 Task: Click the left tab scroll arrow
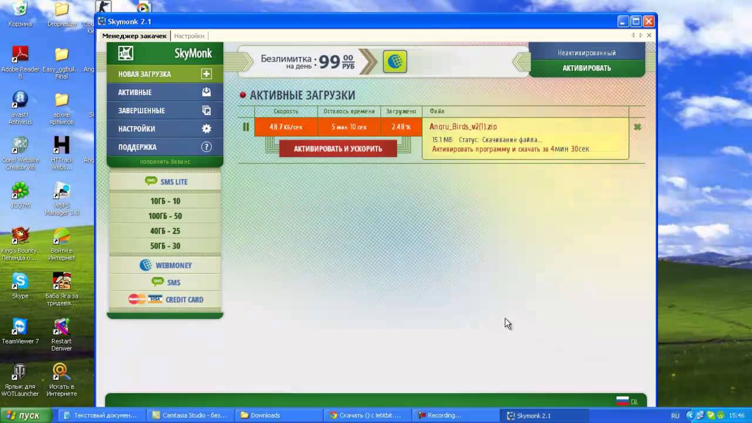coord(633,35)
